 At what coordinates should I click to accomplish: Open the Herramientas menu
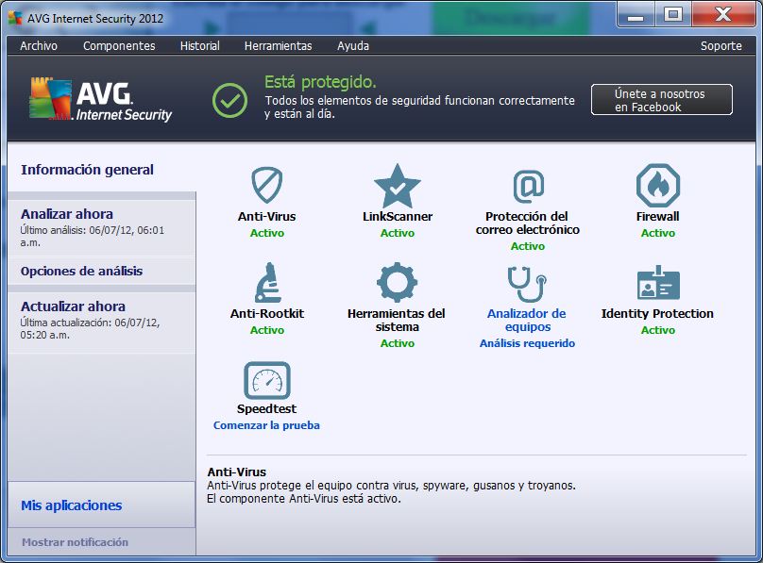(x=279, y=45)
